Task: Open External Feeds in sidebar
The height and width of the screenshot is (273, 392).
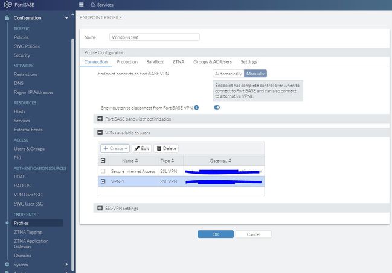Action: point(28,130)
